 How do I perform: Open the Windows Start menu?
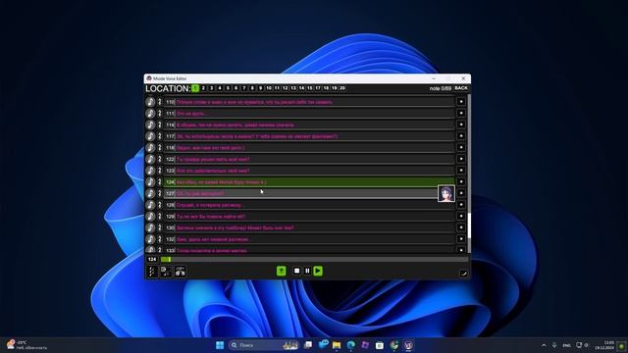tap(220, 345)
